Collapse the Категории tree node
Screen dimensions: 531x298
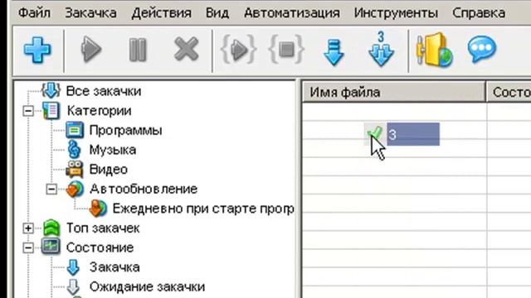28,111
